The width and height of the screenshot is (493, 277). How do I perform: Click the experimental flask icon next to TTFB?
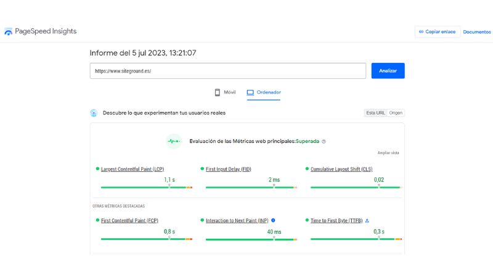[x=367, y=221]
